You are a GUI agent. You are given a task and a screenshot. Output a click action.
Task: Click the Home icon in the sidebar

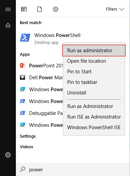pyautogui.click(x=8, y=25)
